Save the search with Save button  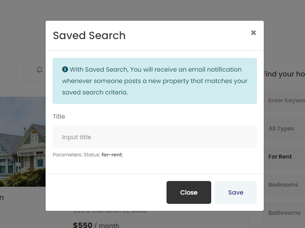[x=235, y=192]
